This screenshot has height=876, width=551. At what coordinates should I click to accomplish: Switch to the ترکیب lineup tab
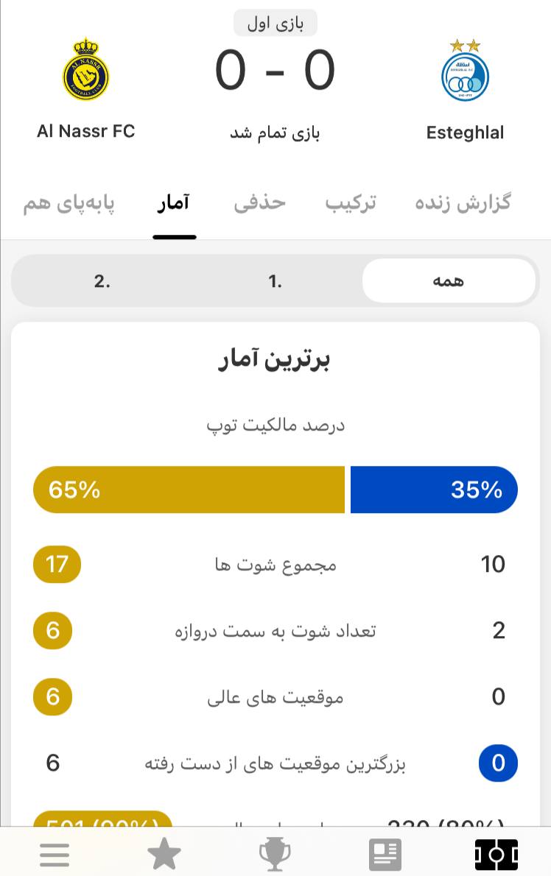[351, 202]
